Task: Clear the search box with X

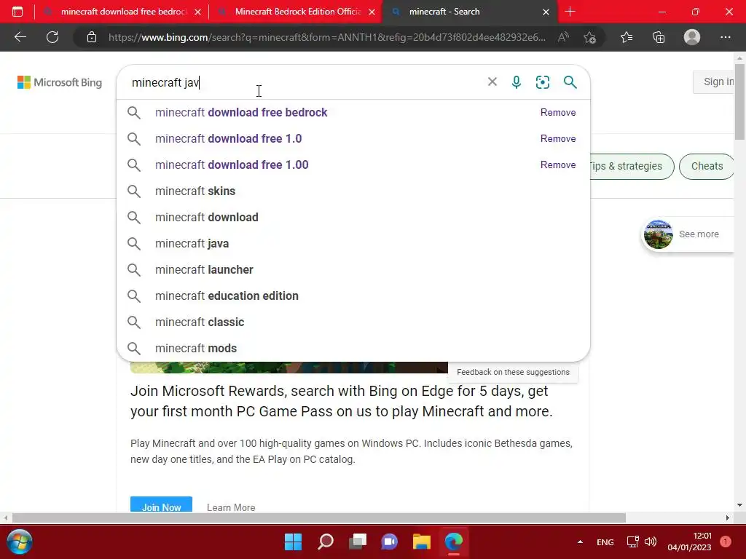Action: (x=492, y=82)
